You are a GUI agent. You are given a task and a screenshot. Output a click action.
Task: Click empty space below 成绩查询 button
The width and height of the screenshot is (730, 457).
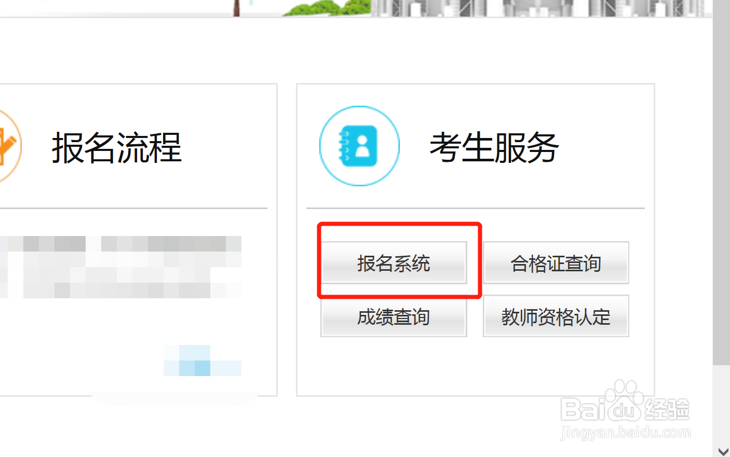(x=394, y=366)
